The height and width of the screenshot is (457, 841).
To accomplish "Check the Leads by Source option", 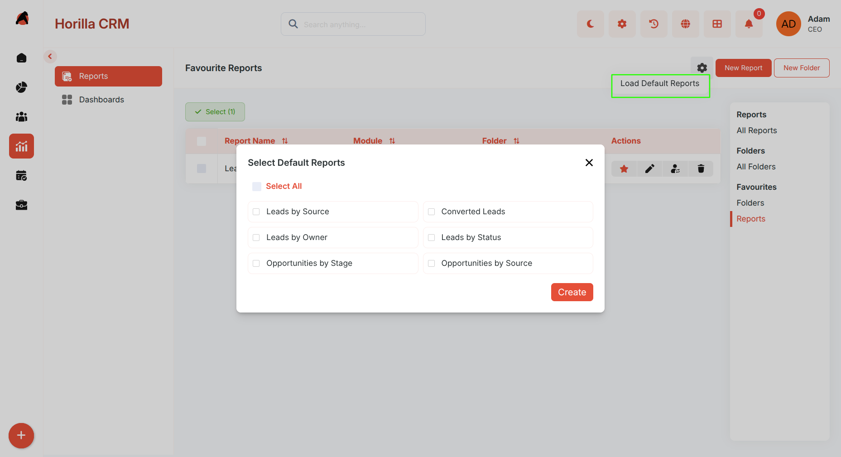I will [256, 212].
